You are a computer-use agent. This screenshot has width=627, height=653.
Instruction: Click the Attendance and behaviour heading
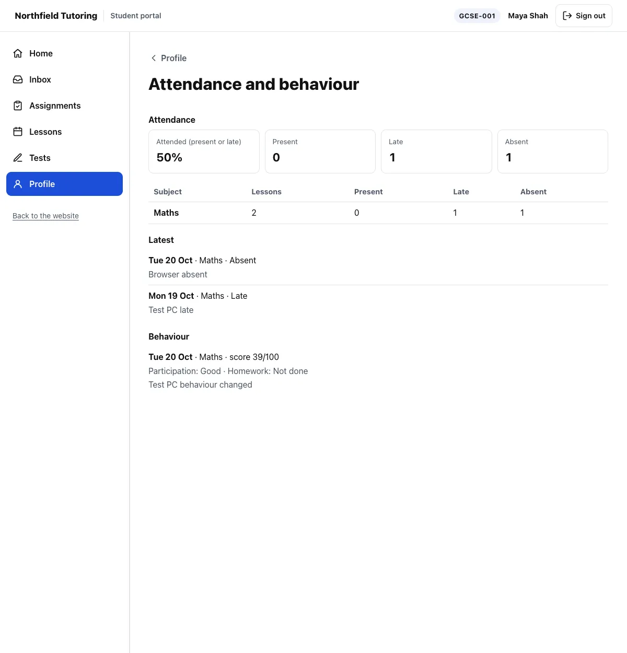pyautogui.click(x=254, y=84)
